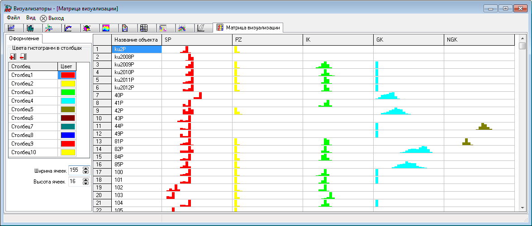Click into the Высота ячеек value field
The height and width of the screenshot is (226, 532).
coord(75,182)
